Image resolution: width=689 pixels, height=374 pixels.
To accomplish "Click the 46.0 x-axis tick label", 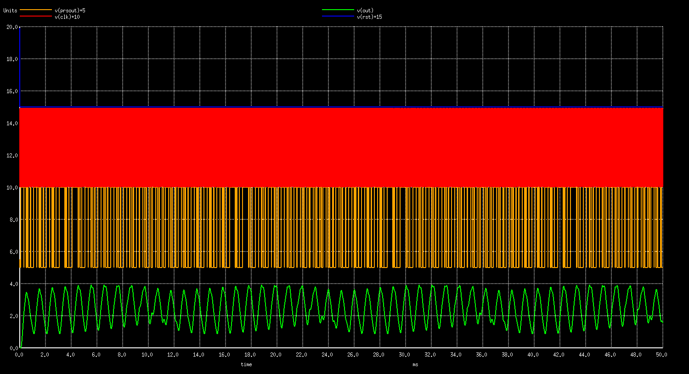I will 610,355.
